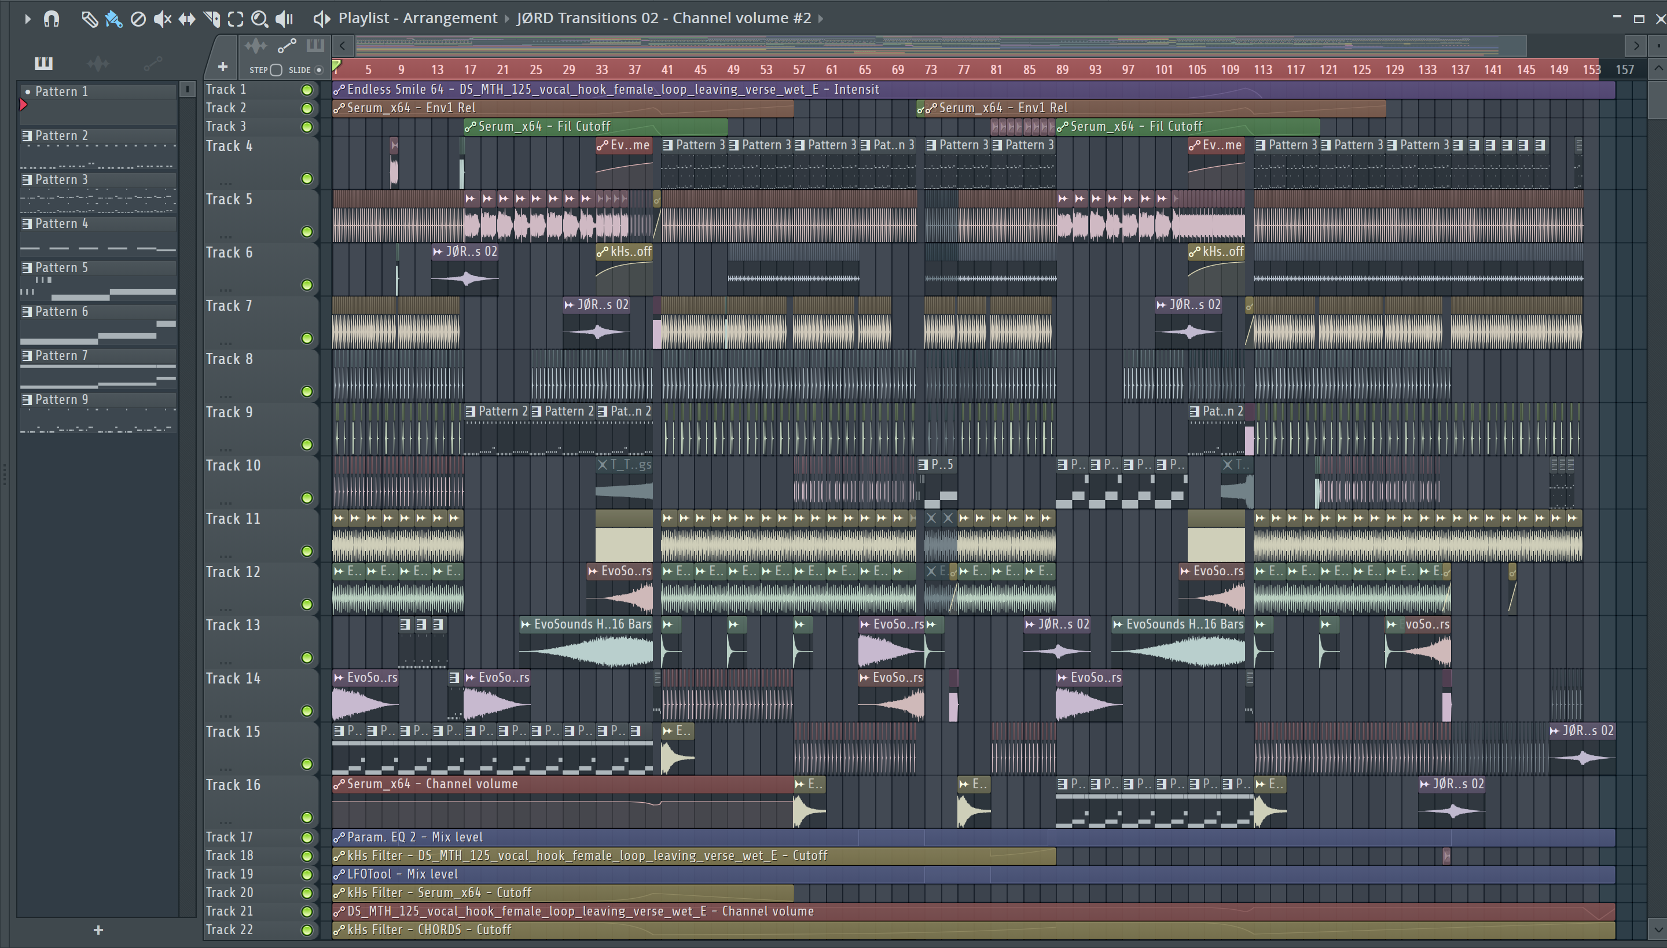Enable the STEP editing toggle
Image resolution: width=1667 pixels, height=948 pixels.
point(276,71)
